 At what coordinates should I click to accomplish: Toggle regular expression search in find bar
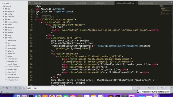point(3,88)
